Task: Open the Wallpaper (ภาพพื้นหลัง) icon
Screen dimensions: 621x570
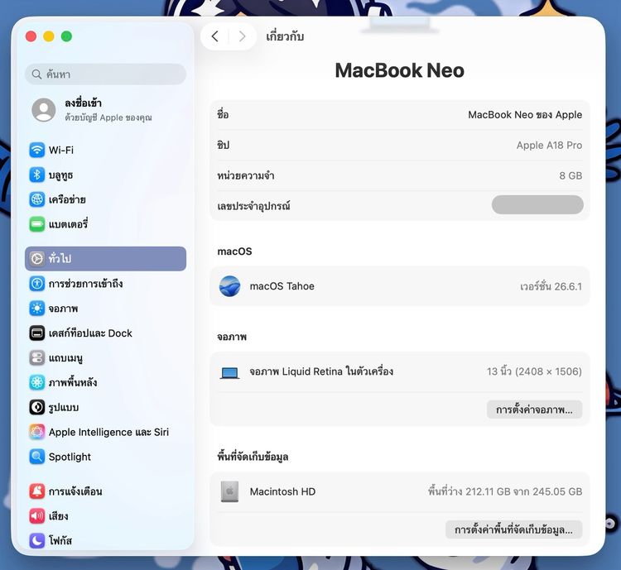Action: click(x=36, y=383)
